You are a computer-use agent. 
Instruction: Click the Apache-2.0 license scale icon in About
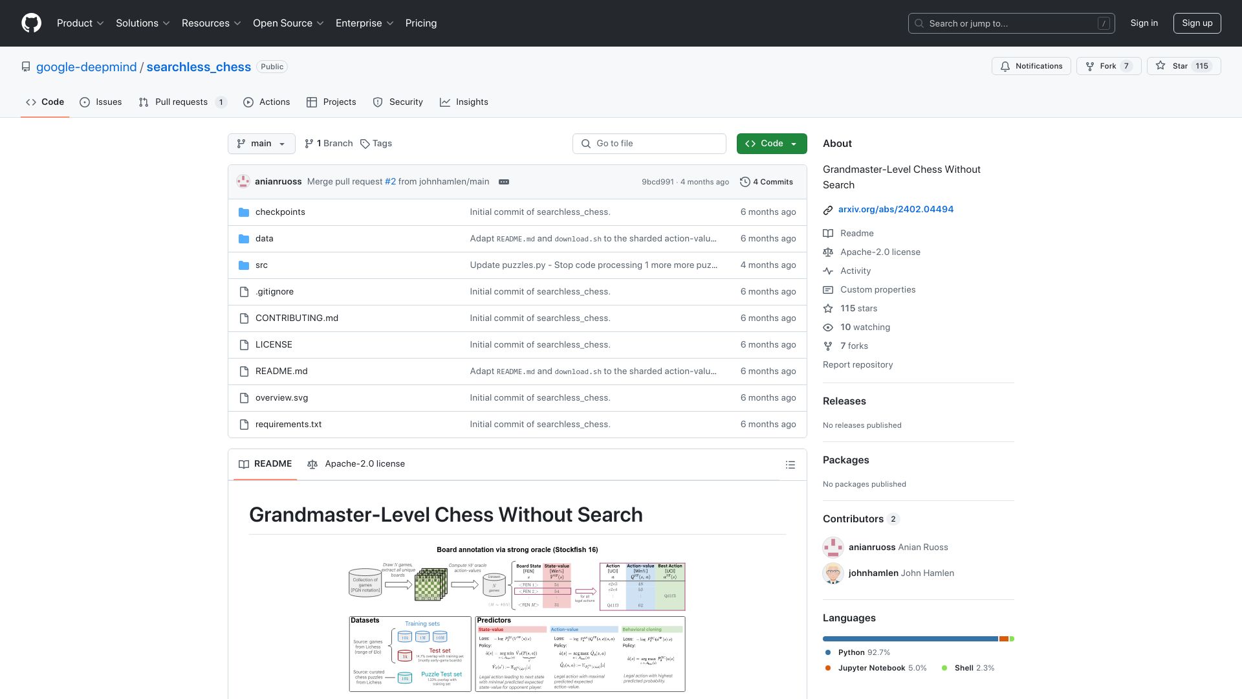tap(828, 252)
